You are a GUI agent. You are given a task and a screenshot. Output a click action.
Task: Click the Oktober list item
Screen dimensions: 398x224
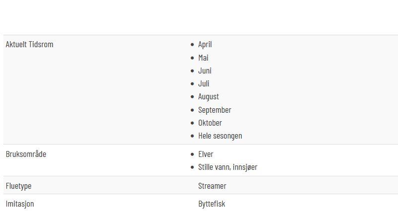tap(210, 123)
